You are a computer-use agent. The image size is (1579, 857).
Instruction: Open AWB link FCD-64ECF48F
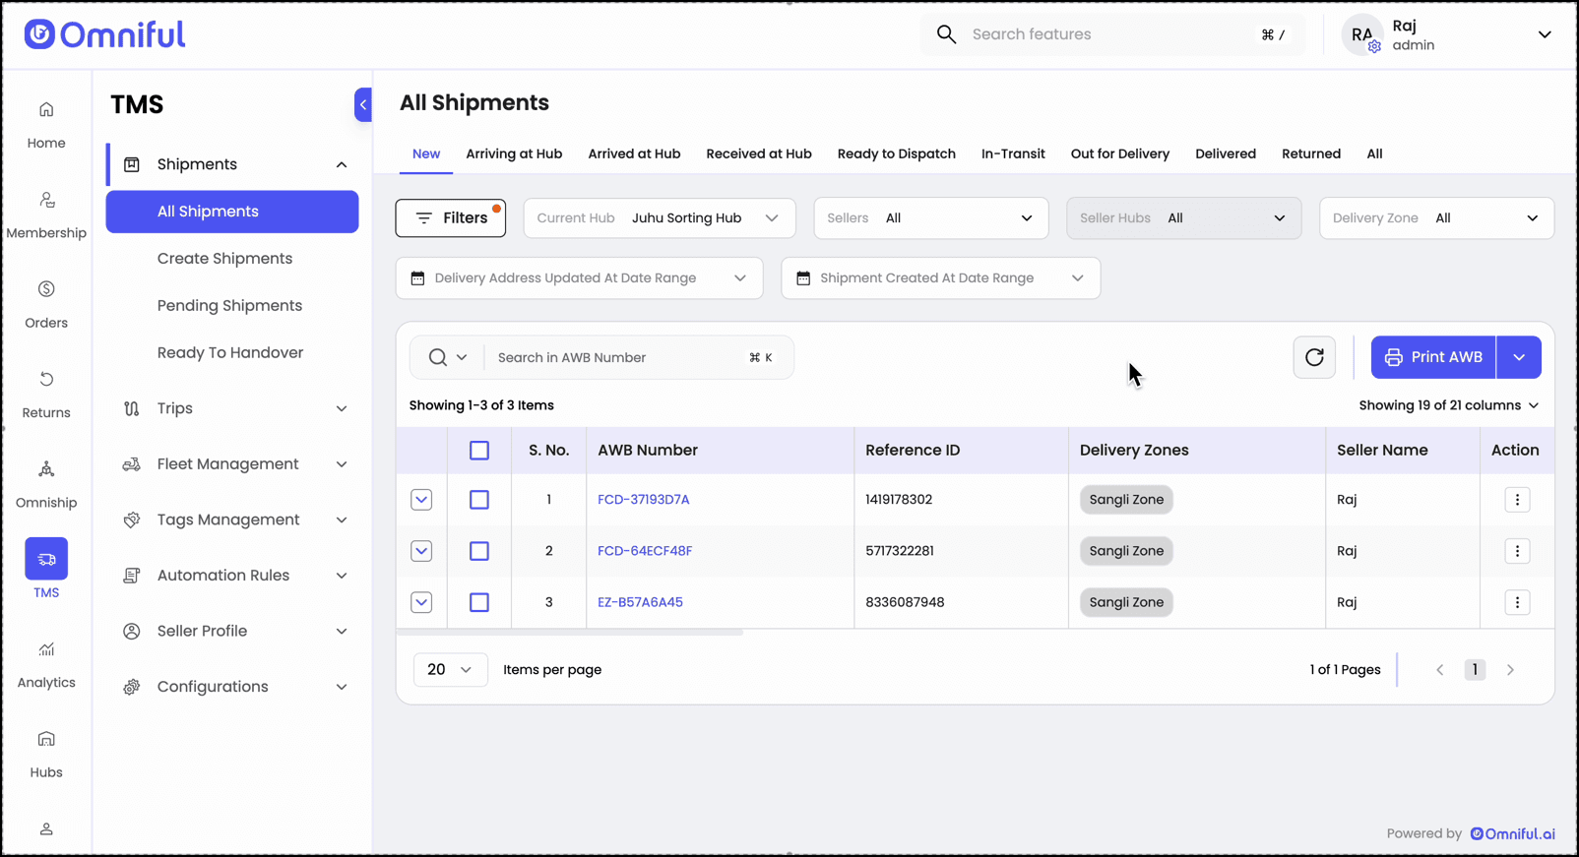coord(644,551)
